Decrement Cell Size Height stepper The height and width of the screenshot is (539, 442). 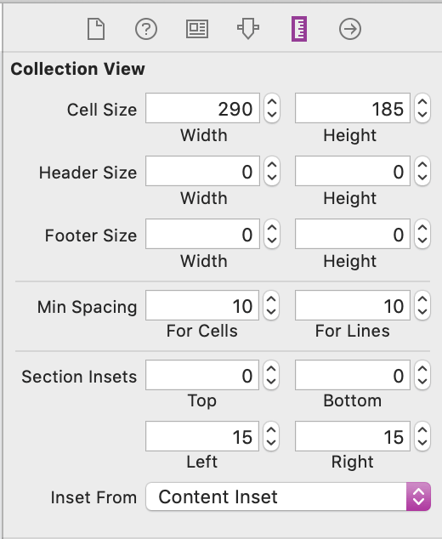tap(422, 115)
